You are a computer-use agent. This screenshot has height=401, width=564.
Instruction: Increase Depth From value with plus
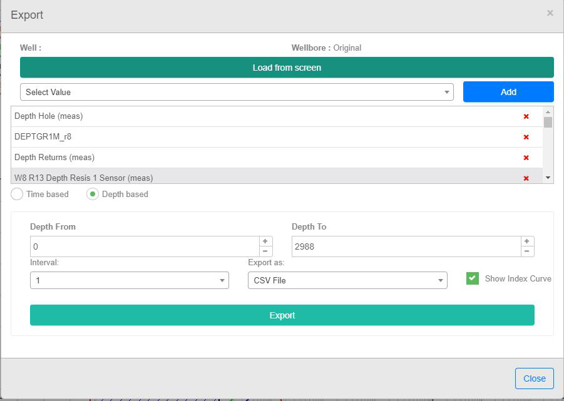pos(265,241)
